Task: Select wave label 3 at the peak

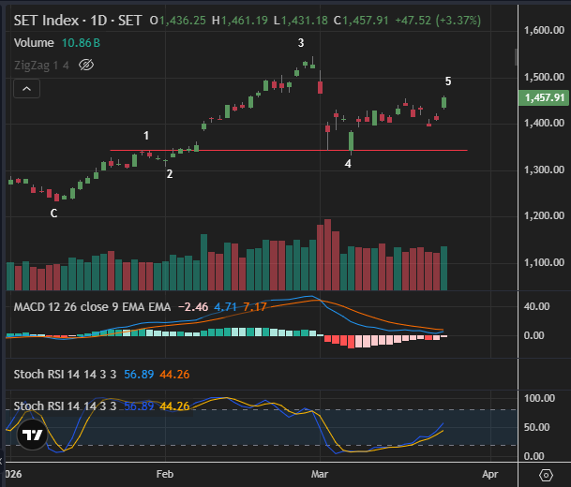Action: pyautogui.click(x=301, y=43)
